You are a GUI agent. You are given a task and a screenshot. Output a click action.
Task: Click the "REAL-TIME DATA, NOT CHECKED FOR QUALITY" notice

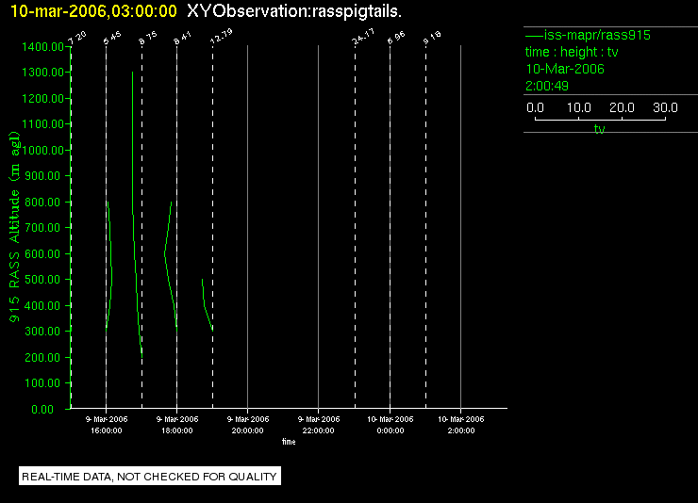pyautogui.click(x=150, y=477)
